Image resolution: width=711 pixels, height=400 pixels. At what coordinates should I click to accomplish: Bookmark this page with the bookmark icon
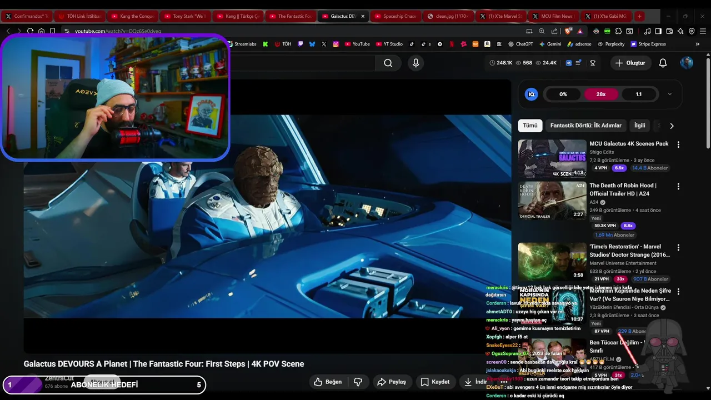(52, 31)
